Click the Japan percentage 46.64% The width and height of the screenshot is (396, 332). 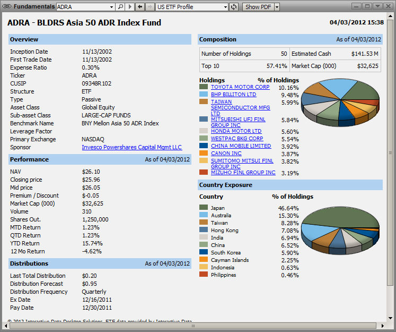[288, 208]
